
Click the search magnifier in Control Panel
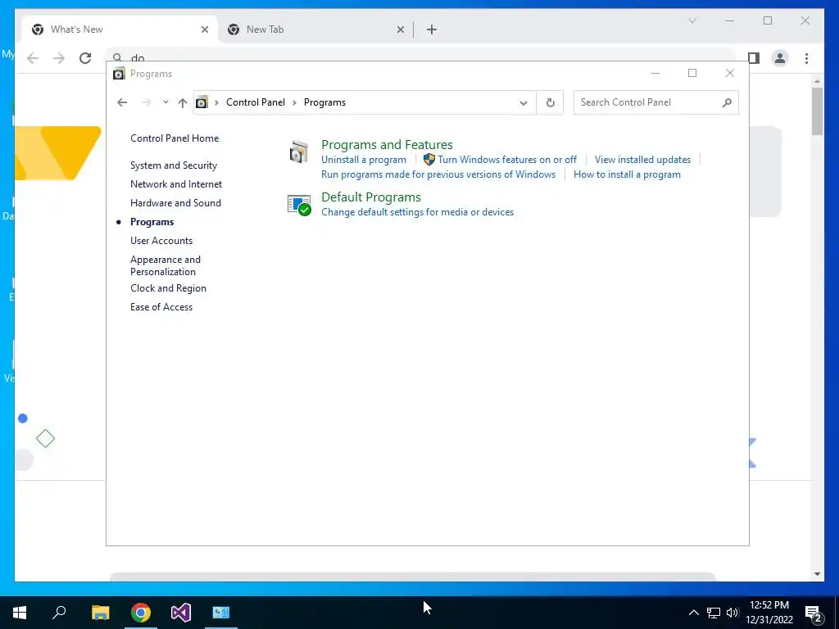tap(727, 102)
